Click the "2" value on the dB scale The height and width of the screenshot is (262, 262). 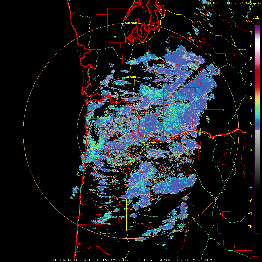coord(251,98)
